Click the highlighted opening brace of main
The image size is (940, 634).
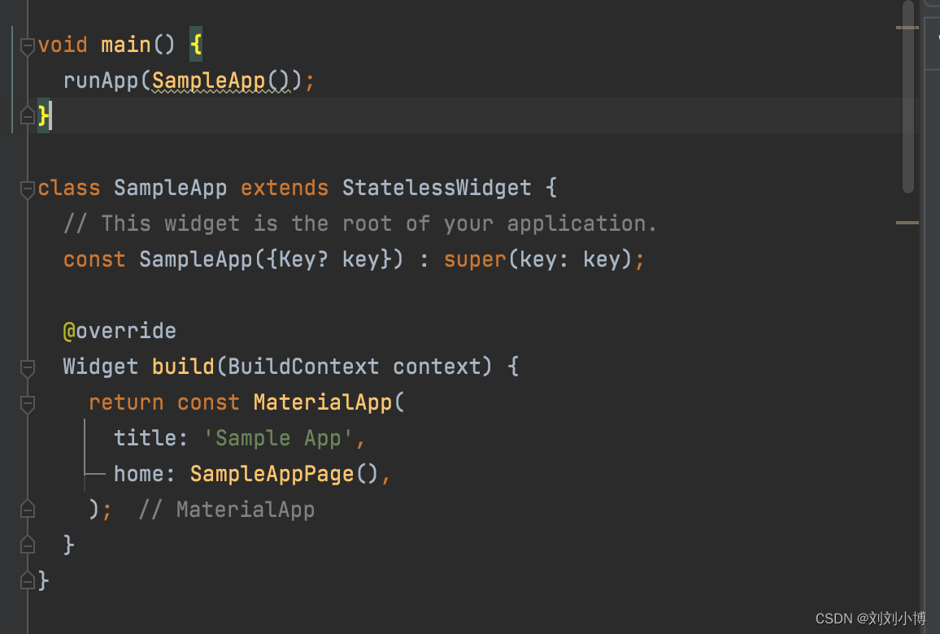[196, 45]
